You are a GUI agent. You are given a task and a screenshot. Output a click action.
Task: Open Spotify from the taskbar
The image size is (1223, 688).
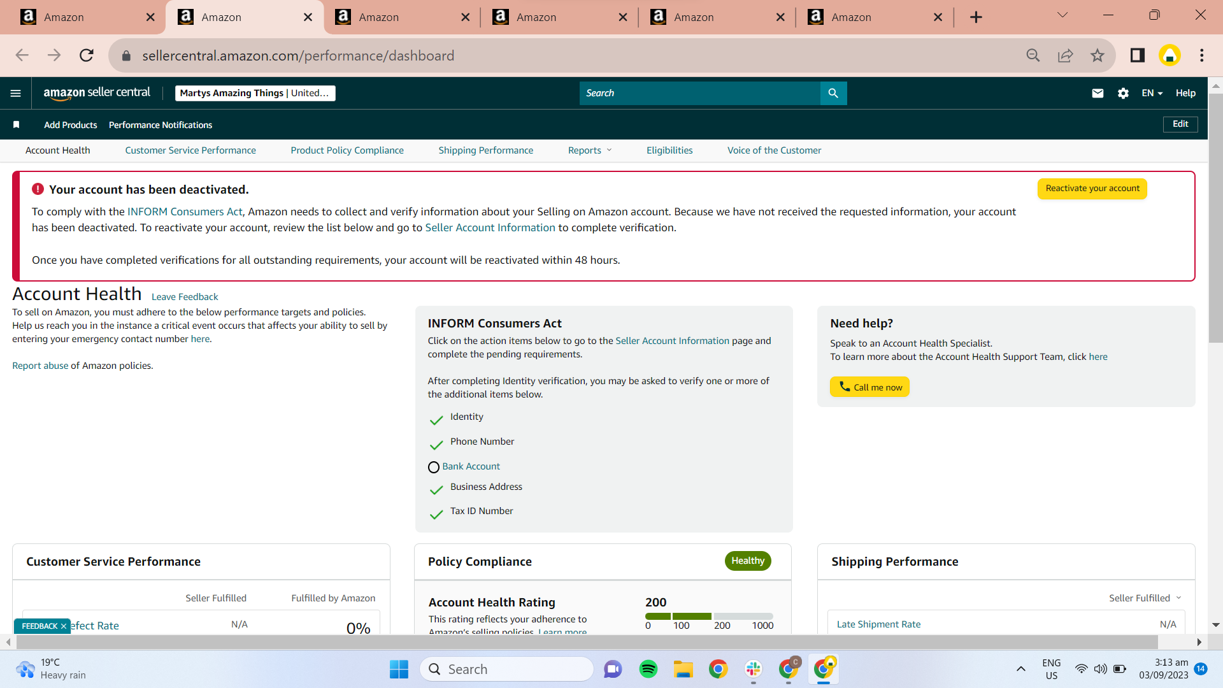tap(648, 669)
